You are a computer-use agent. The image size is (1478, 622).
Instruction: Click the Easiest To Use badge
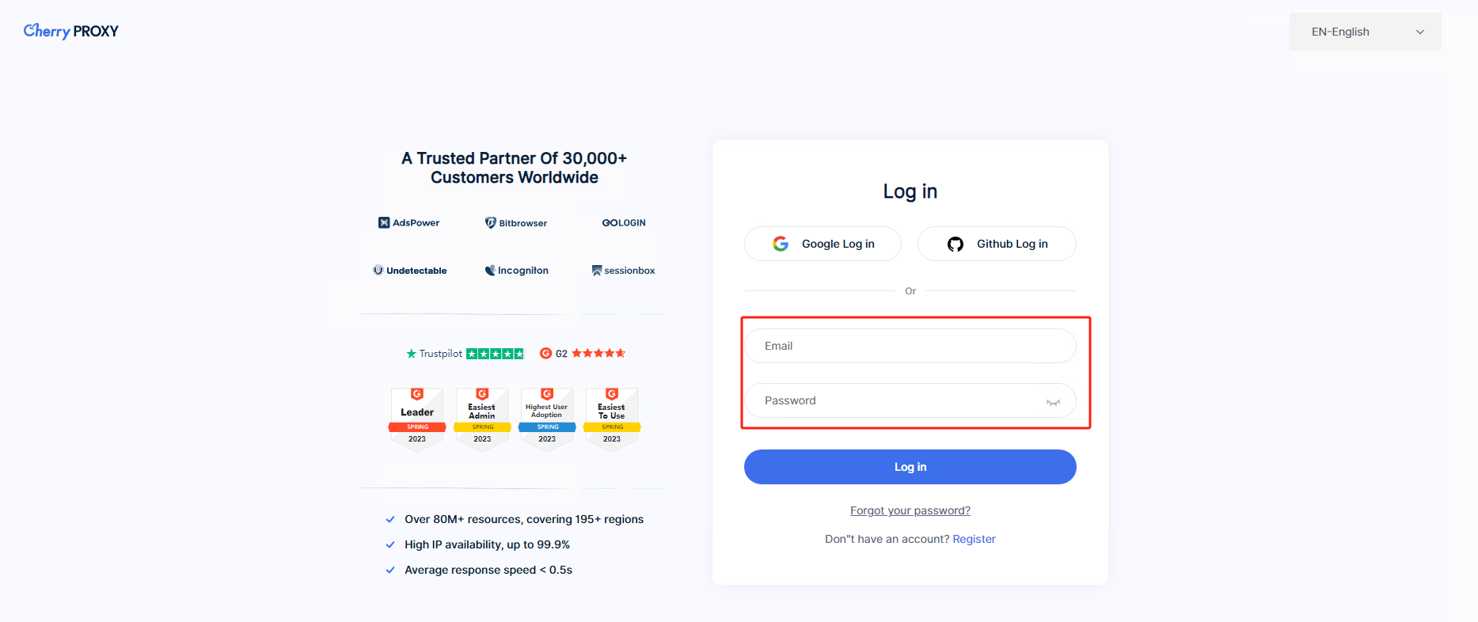(612, 419)
